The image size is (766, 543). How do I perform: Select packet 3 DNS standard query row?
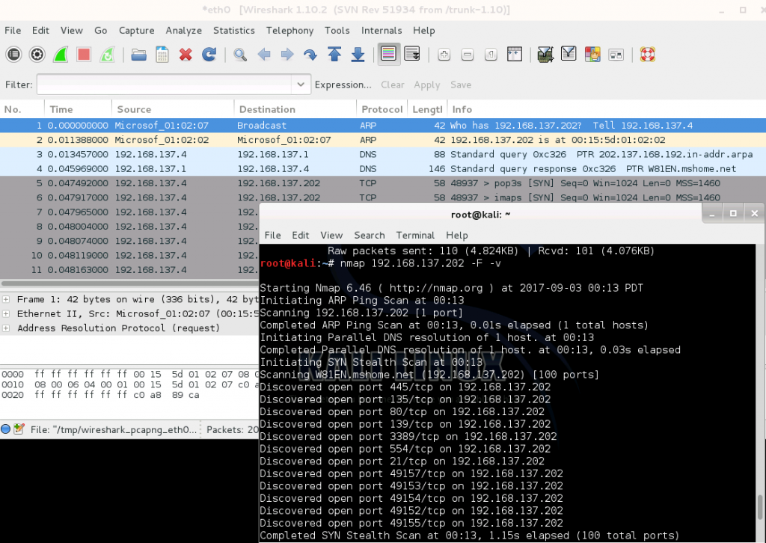[x=383, y=154]
